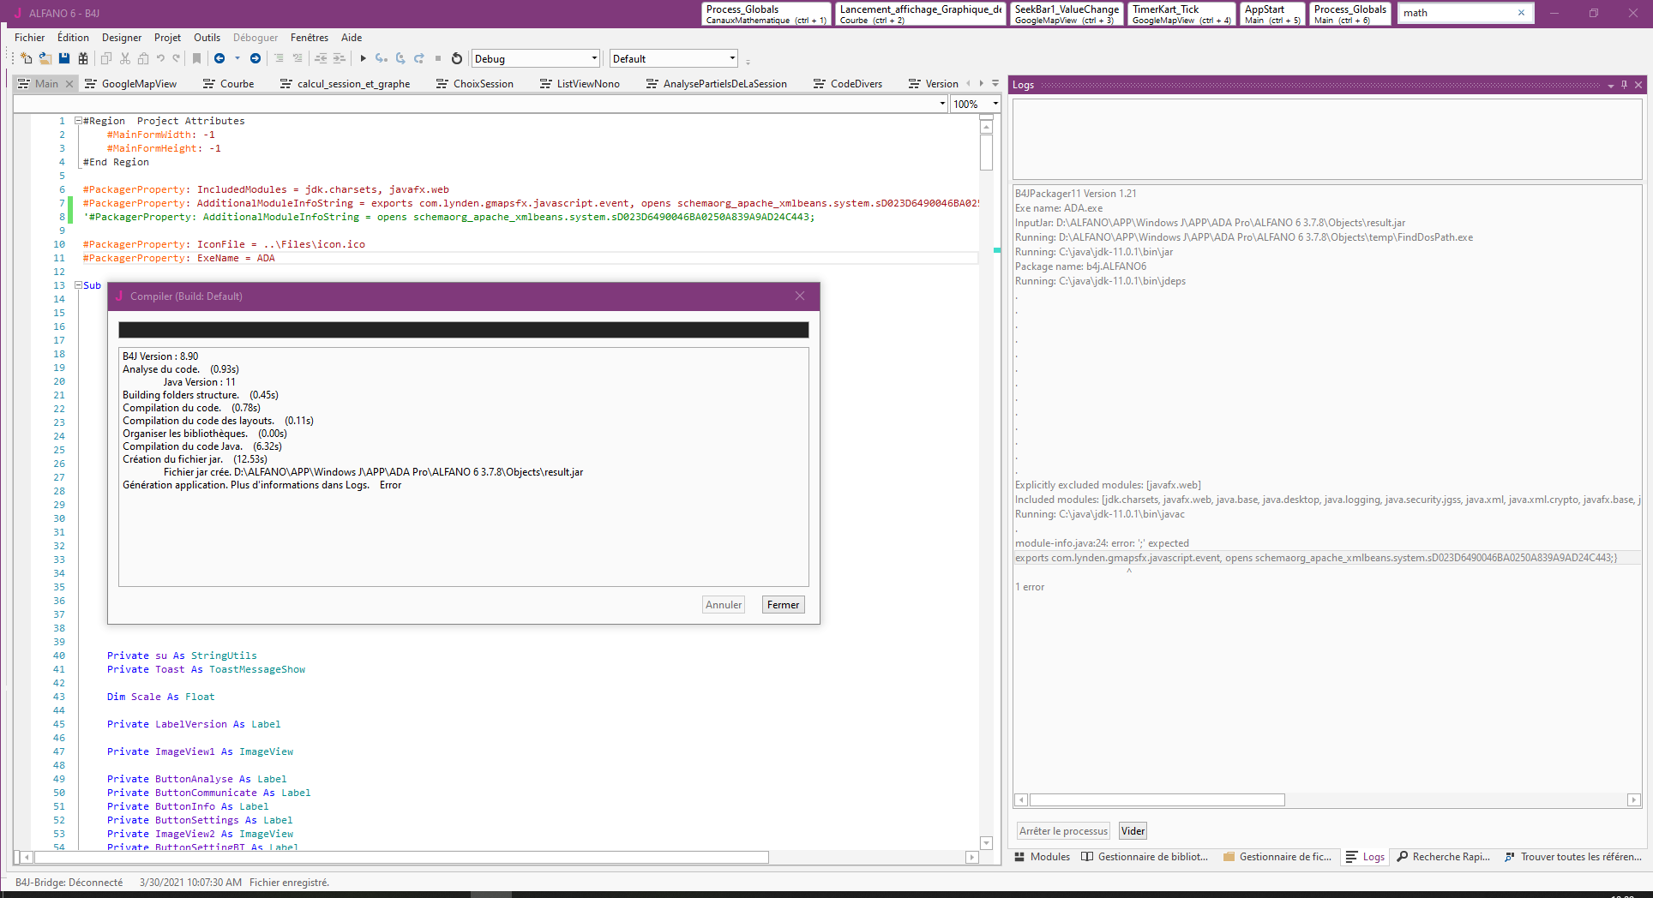1653x898 pixels.
Task: Click the Step Out debug icon
Action: [419, 58]
